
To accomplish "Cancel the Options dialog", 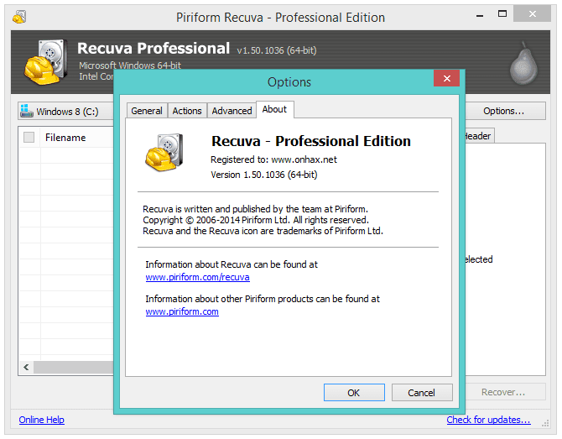I will pyautogui.click(x=421, y=392).
